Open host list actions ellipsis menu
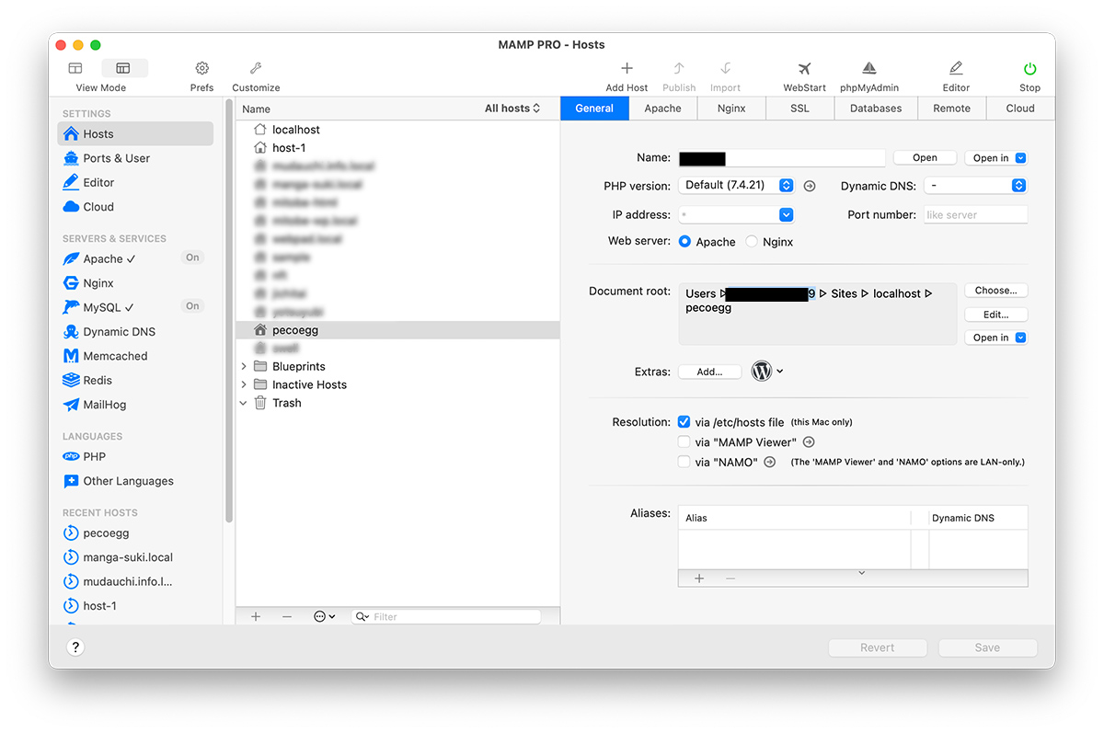 (324, 616)
